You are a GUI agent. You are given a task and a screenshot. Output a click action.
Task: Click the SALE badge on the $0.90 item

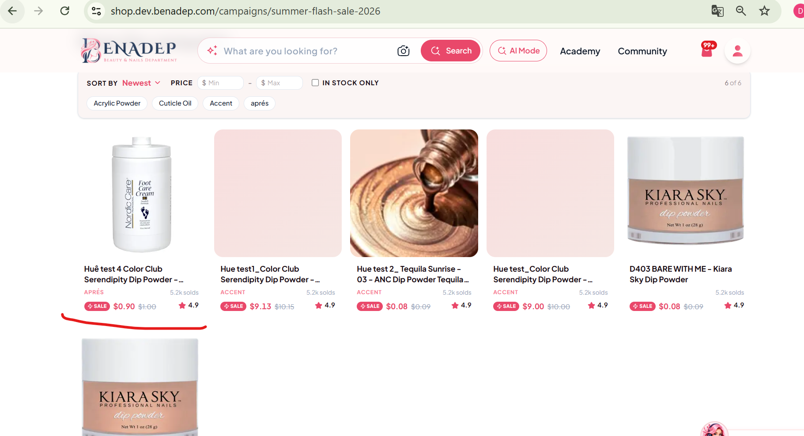click(x=97, y=306)
